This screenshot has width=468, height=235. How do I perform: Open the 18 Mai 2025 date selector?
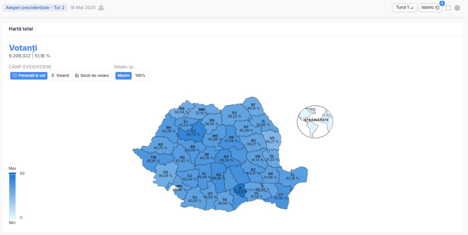[83, 8]
